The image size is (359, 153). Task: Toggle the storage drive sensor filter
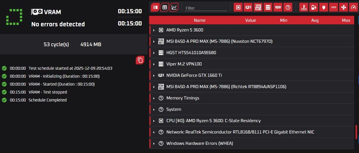tap(268, 8)
